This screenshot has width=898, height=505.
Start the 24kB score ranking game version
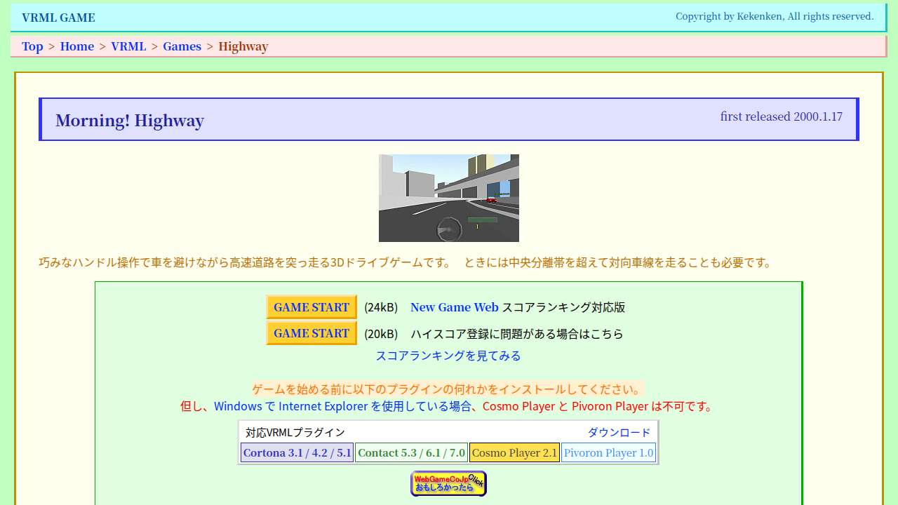tap(311, 307)
